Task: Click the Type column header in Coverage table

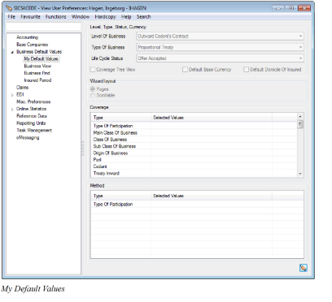Action: pos(121,118)
